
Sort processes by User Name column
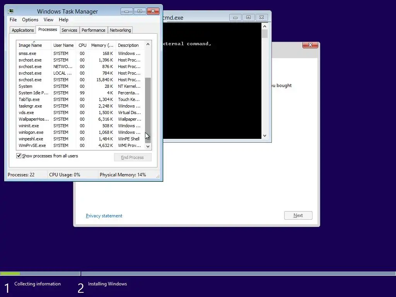click(x=63, y=45)
